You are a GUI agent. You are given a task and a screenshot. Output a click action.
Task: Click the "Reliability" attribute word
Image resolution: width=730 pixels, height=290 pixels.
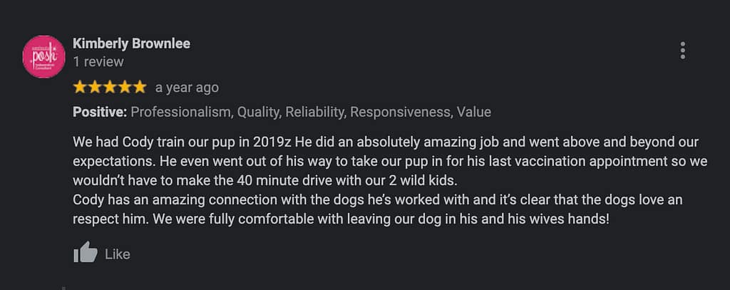pyautogui.click(x=317, y=112)
